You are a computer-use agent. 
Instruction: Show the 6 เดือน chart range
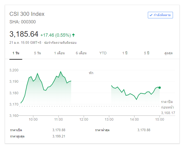pyautogui.click(x=81, y=53)
